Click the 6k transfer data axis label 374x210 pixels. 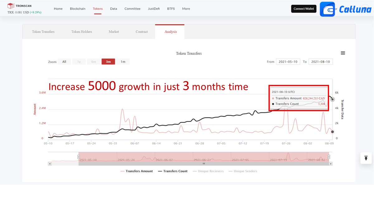point(337,93)
